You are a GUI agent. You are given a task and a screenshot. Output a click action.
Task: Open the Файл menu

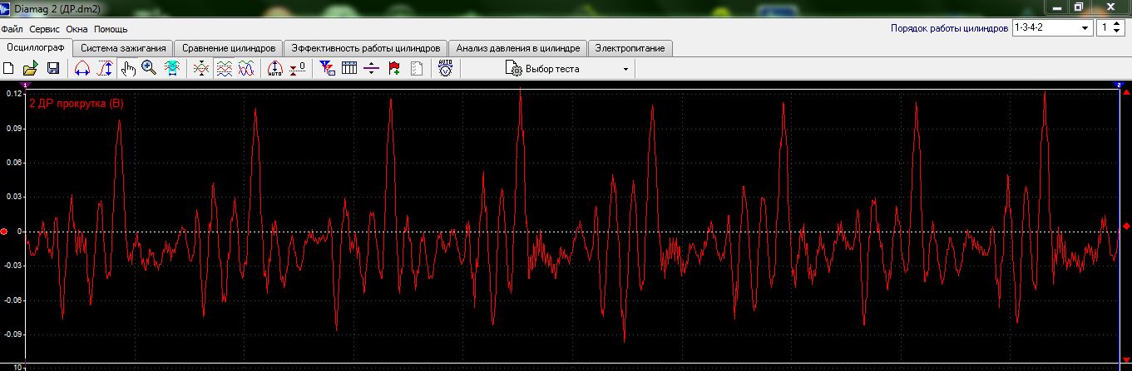tap(12, 28)
